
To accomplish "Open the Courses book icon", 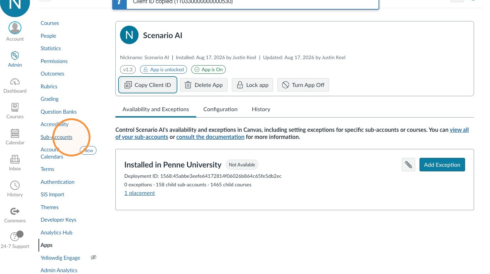I will [x=15, y=107].
